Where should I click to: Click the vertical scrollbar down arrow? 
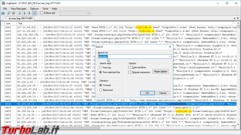238,124
